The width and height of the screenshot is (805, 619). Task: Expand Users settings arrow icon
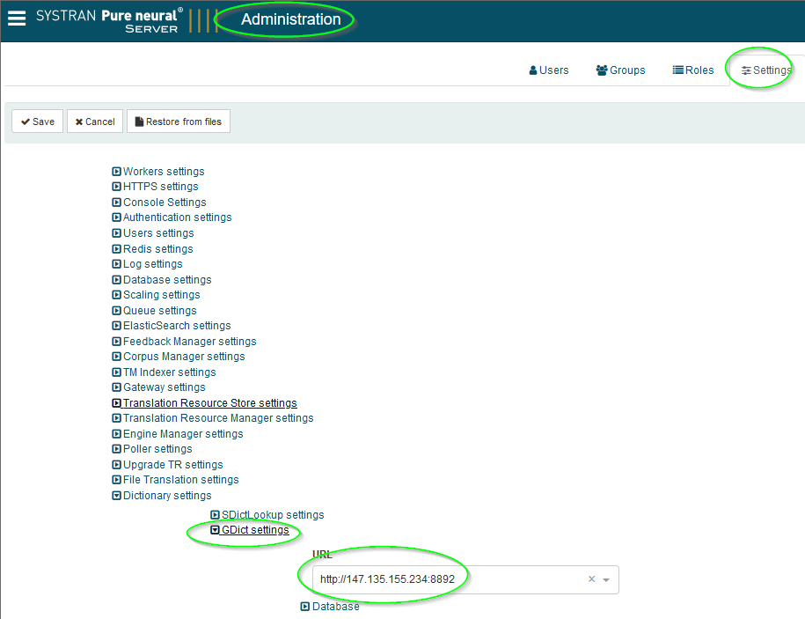pyautogui.click(x=116, y=233)
